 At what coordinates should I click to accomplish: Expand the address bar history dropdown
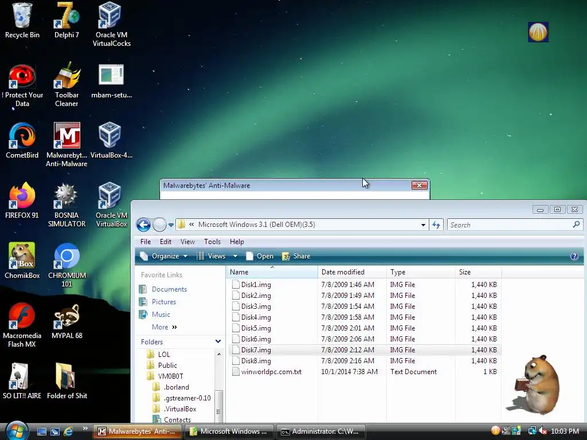[423, 225]
